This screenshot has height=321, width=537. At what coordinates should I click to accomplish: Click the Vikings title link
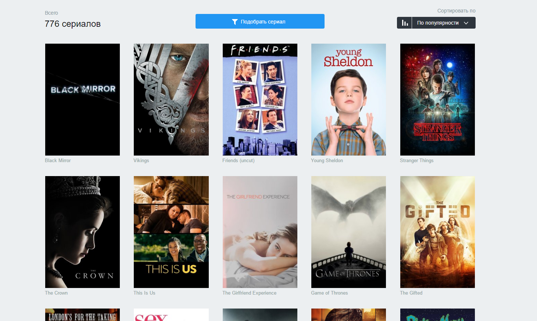(x=141, y=160)
